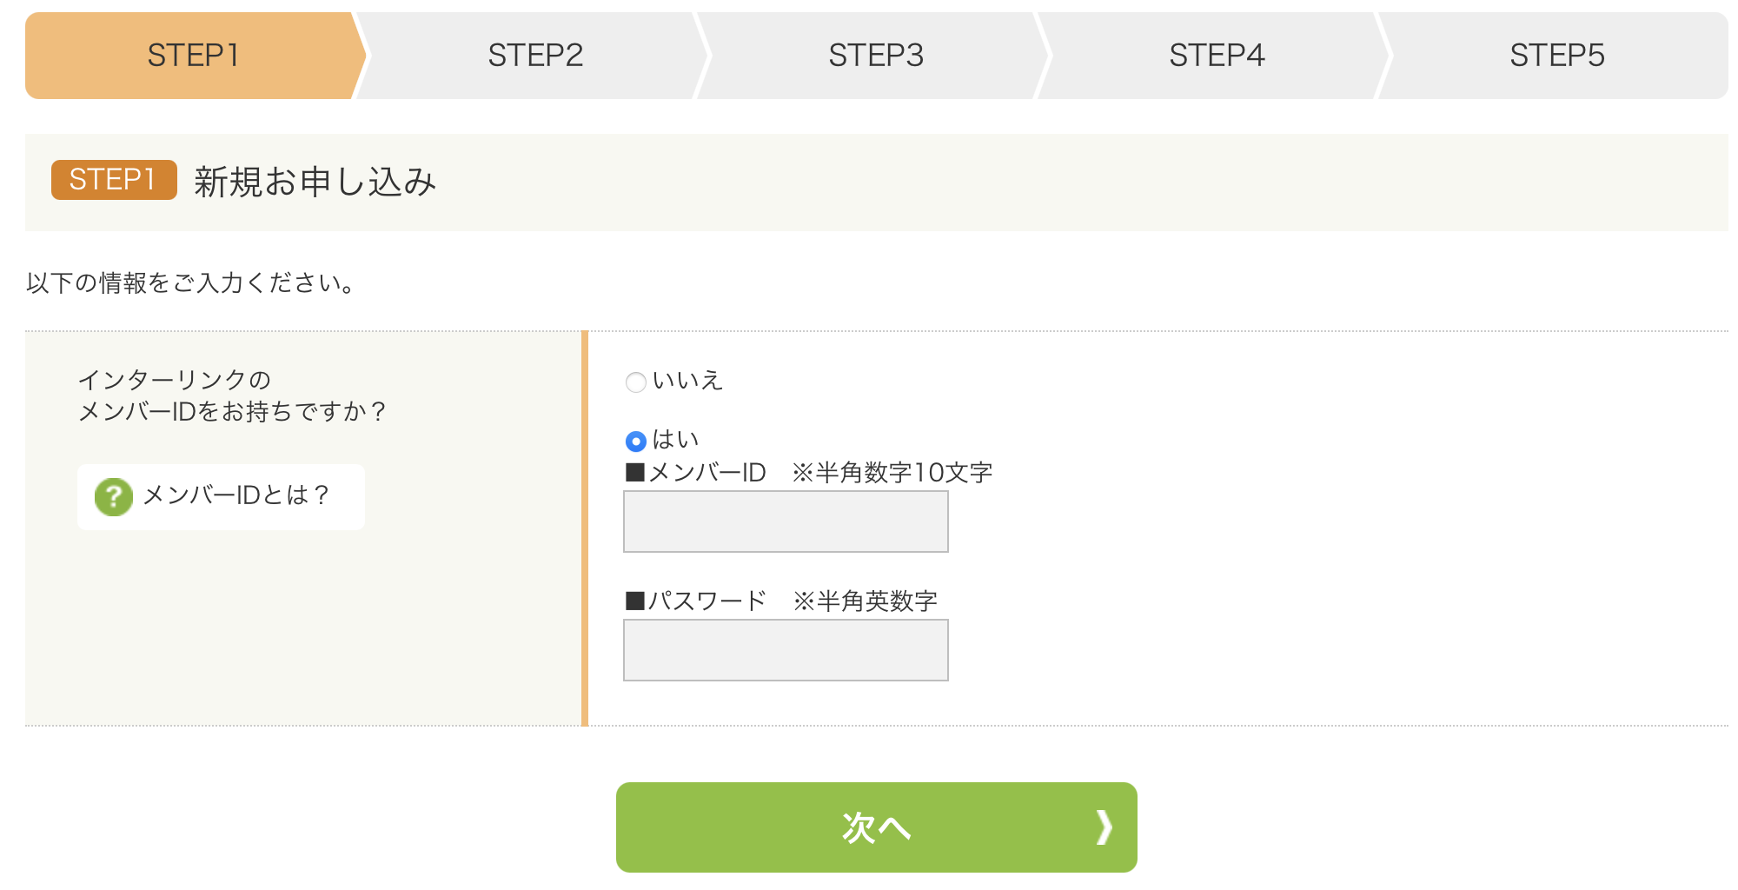Image resolution: width=1738 pixels, height=890 pixels.
Task: Click the STEP4 progress tab
Action: (x=1217, y=56)
